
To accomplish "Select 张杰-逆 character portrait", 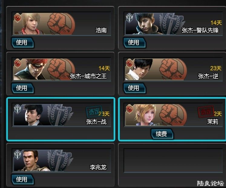I will pyautogui.click(x=142, y=69).
